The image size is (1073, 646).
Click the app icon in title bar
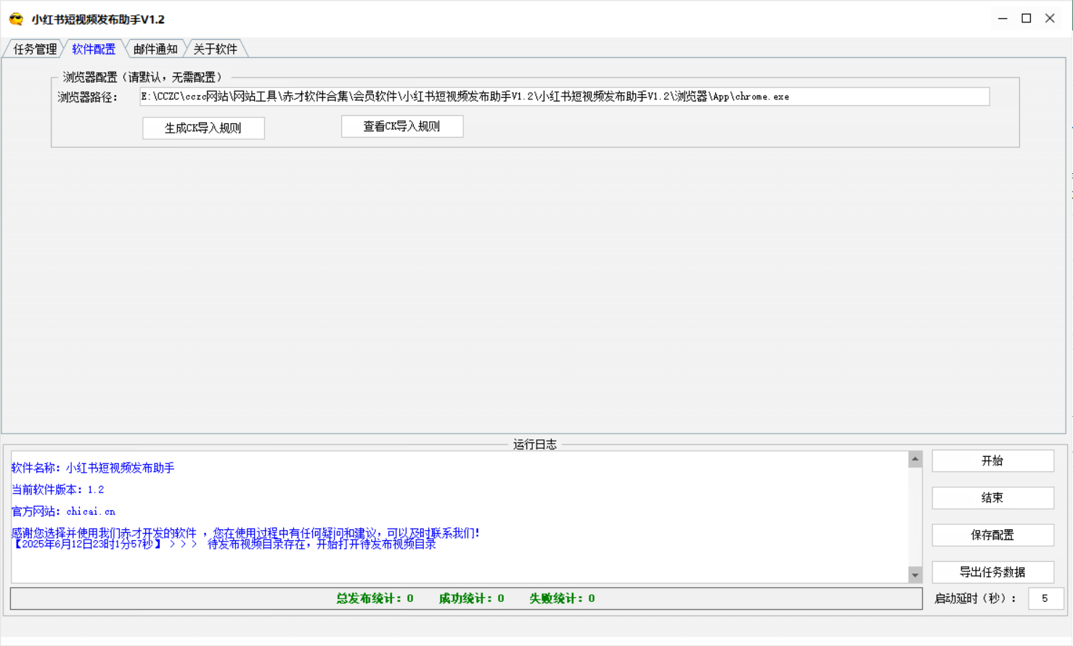(x=16, y=19)
